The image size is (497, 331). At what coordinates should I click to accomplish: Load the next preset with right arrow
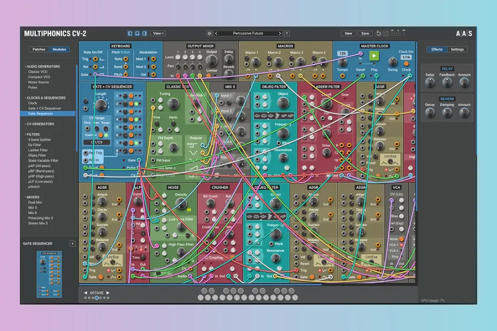point(280,34)
